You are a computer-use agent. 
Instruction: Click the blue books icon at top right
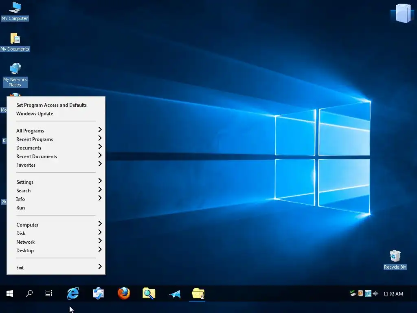[403, 13]
